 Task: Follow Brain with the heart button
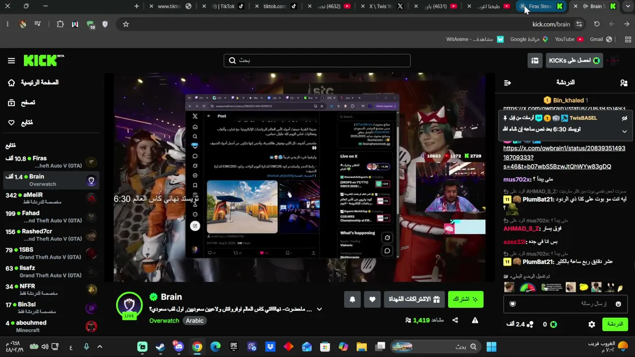[x=372, y=299]
